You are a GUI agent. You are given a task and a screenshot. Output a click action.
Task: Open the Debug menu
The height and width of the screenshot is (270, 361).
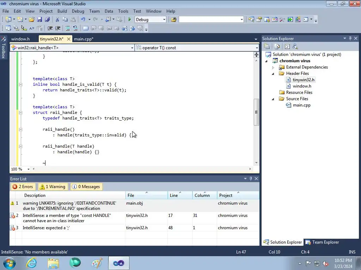(78, 11)
